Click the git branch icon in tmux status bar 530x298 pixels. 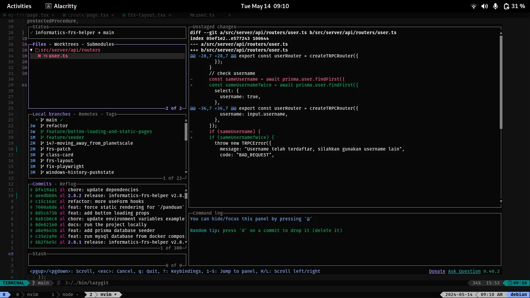[x=35, y=283]
